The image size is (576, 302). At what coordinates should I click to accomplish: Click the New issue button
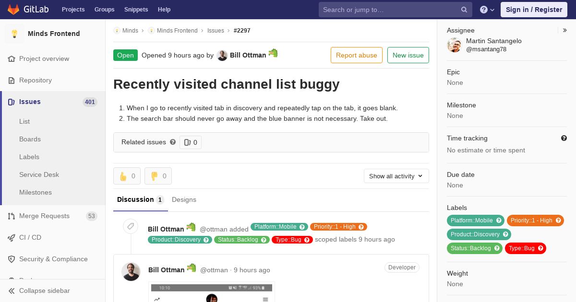coord(408,55)
